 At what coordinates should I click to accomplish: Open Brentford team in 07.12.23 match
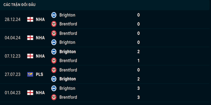click(68, 61)
